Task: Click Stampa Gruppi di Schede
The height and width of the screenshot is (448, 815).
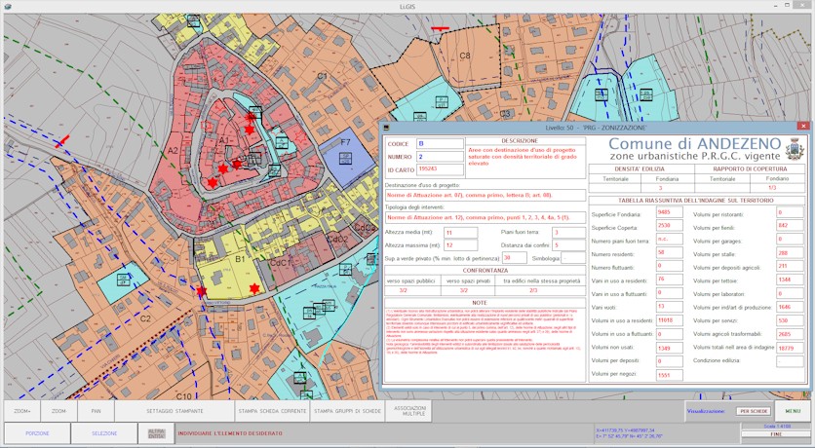Action: [347, 411]
